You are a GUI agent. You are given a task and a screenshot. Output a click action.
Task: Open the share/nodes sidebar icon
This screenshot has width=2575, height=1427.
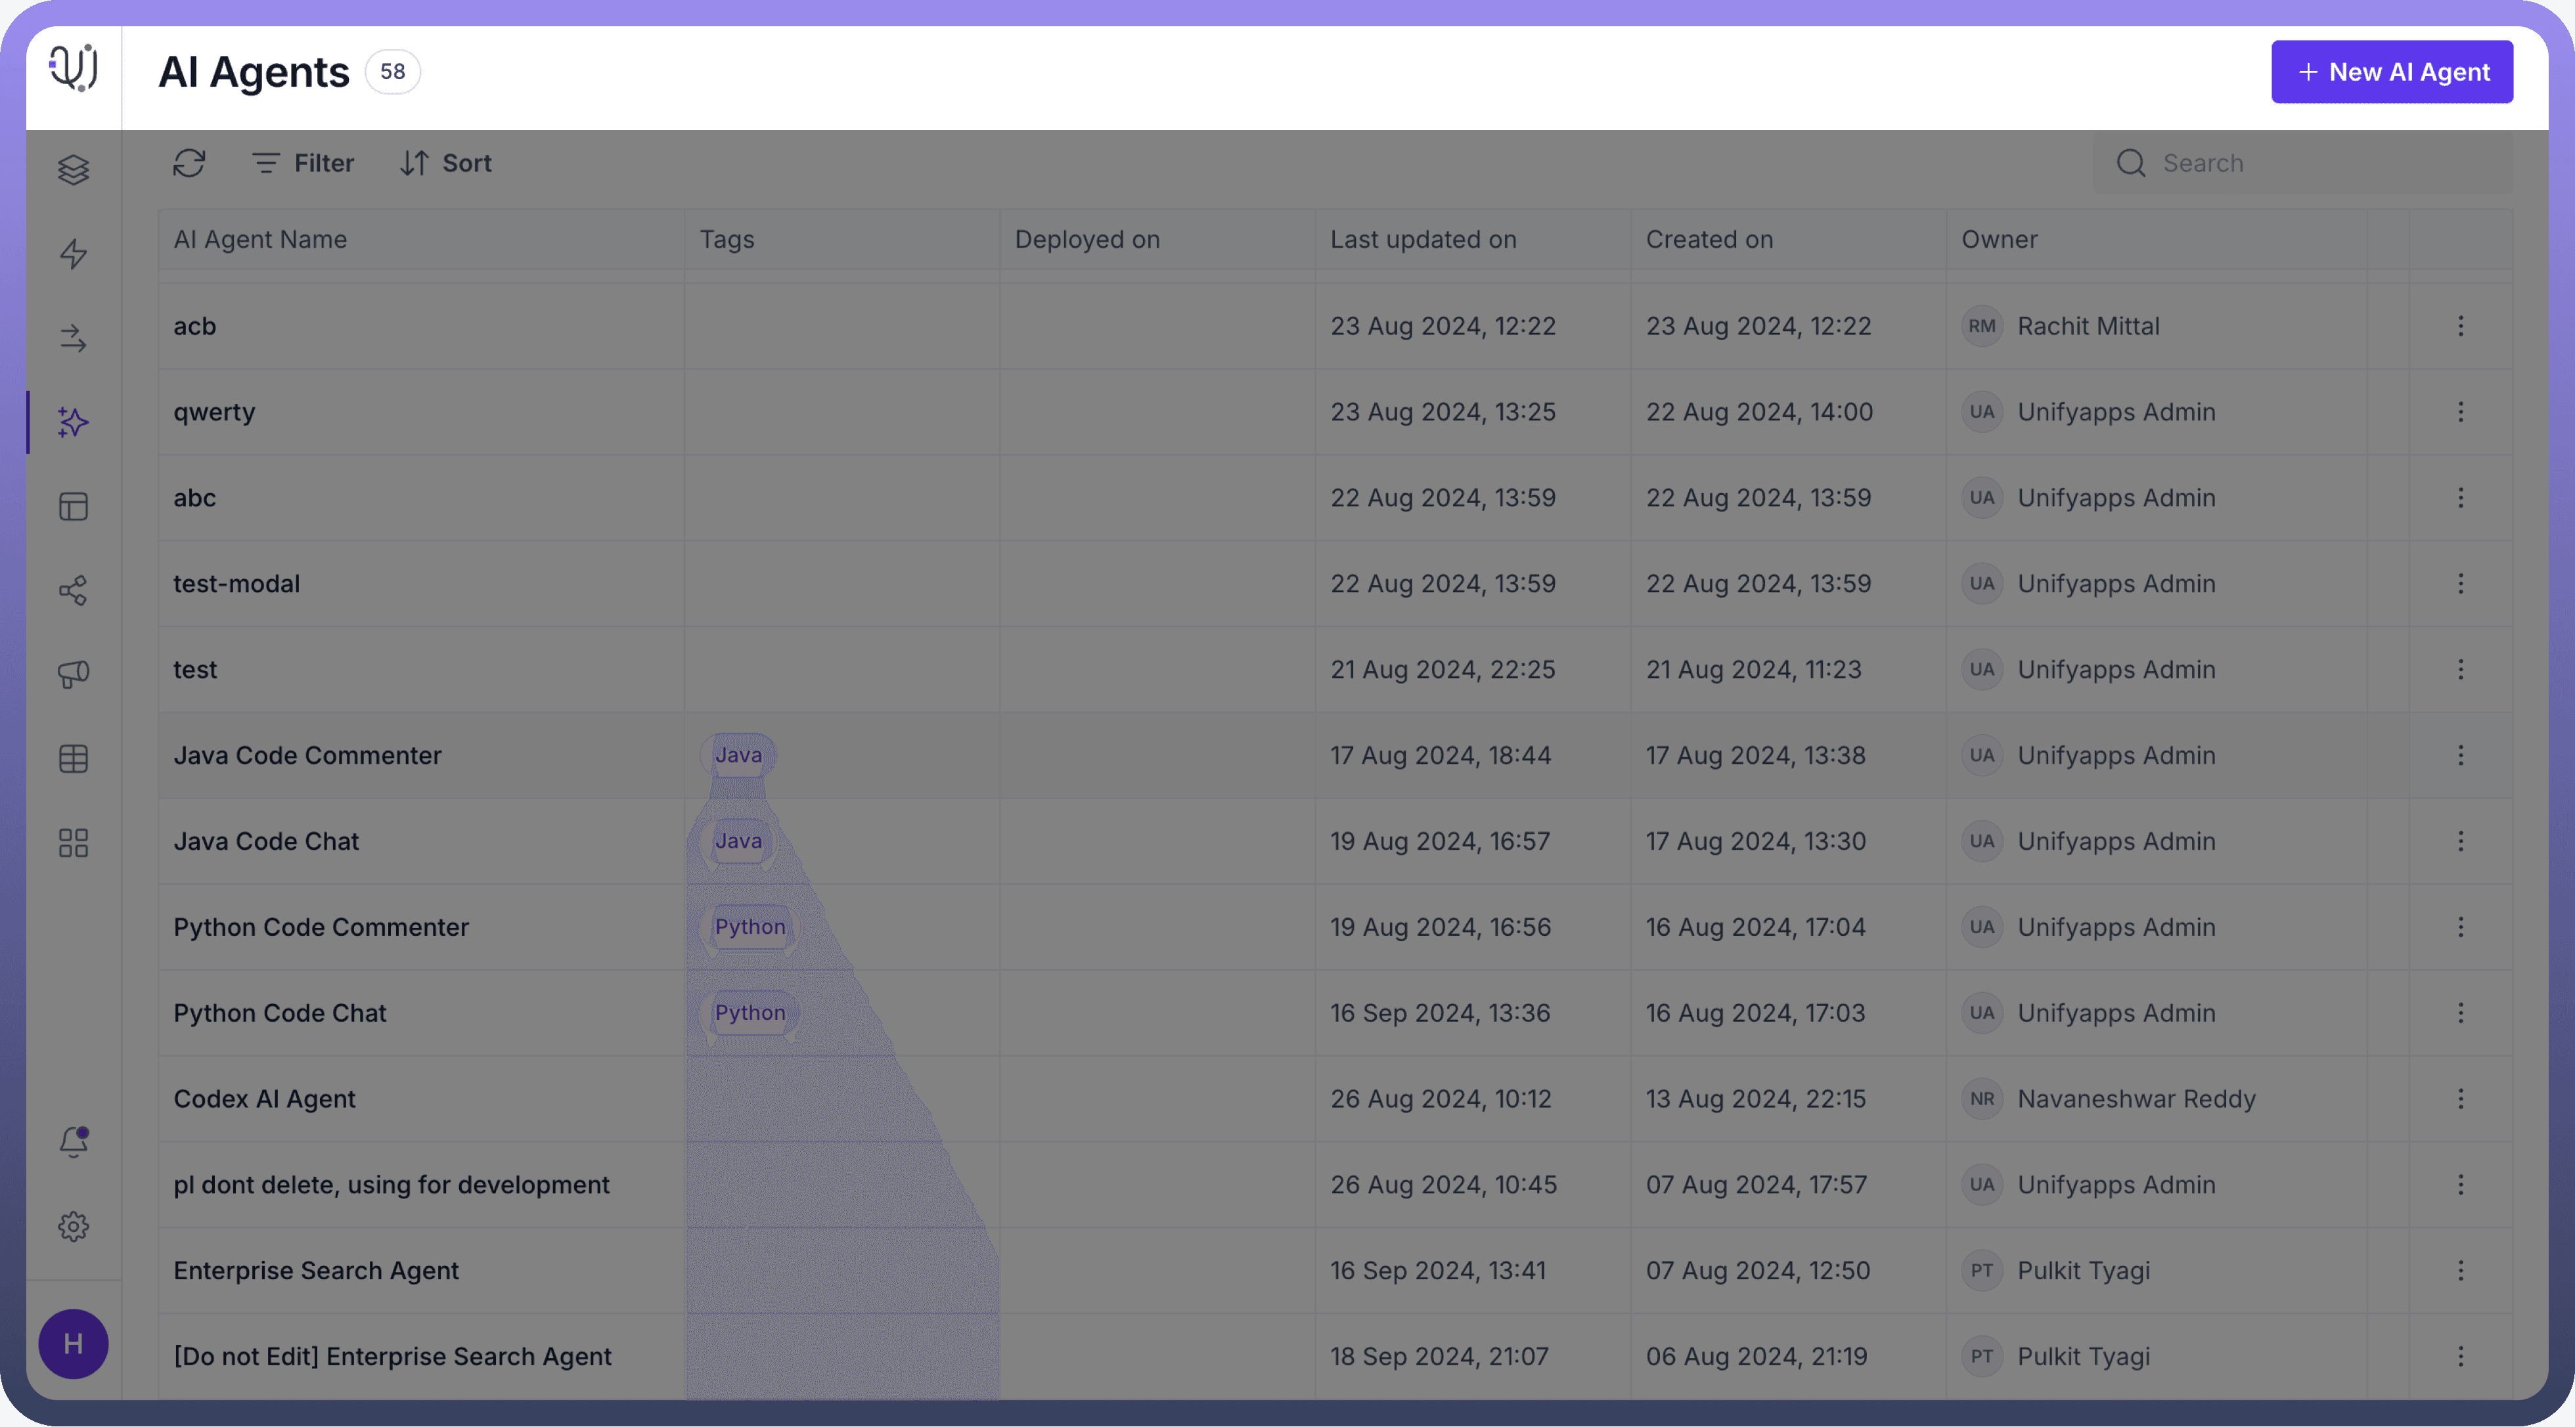[73, 590]
